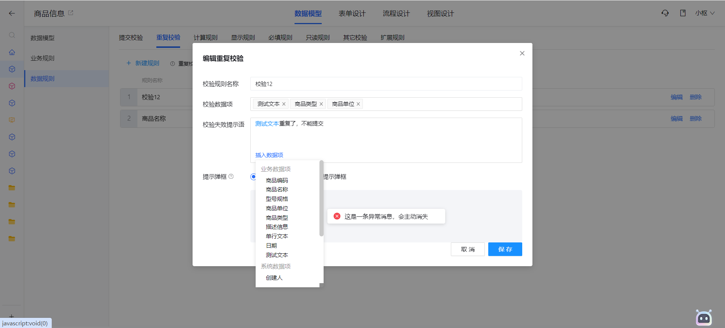Open the red cube app icon in sidebar

coord(12,86)
